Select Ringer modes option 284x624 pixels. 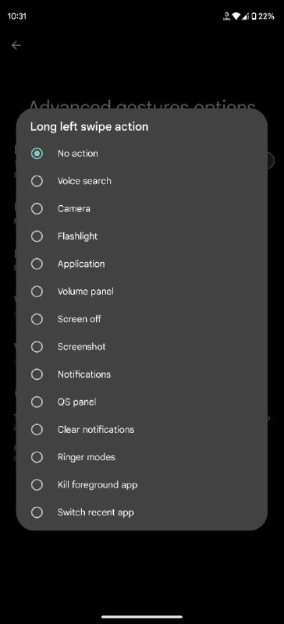coord(141,457)
